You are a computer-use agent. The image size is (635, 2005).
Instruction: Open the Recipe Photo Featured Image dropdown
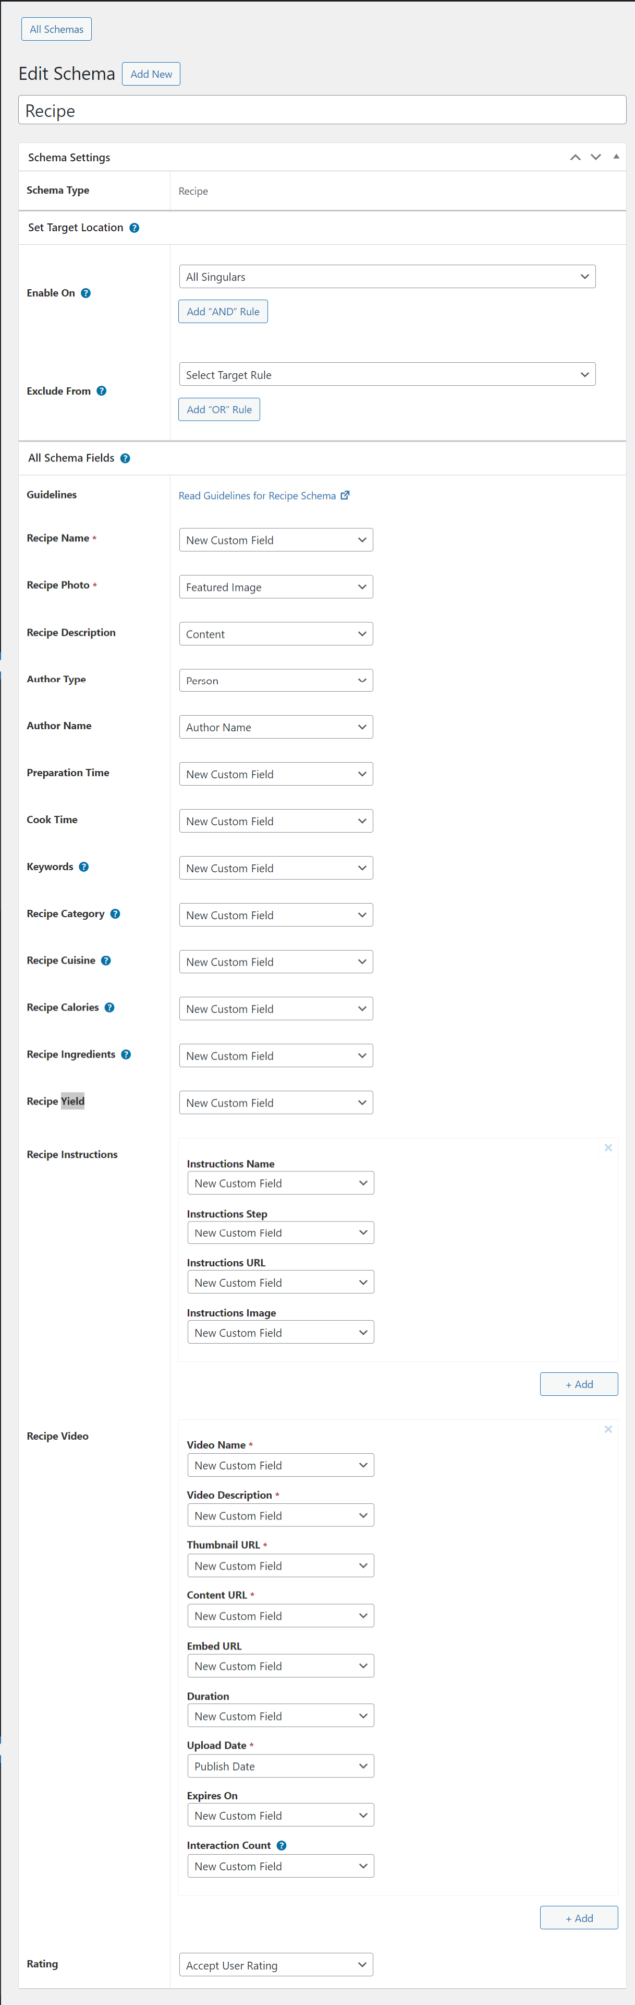(x=275, y=588)
